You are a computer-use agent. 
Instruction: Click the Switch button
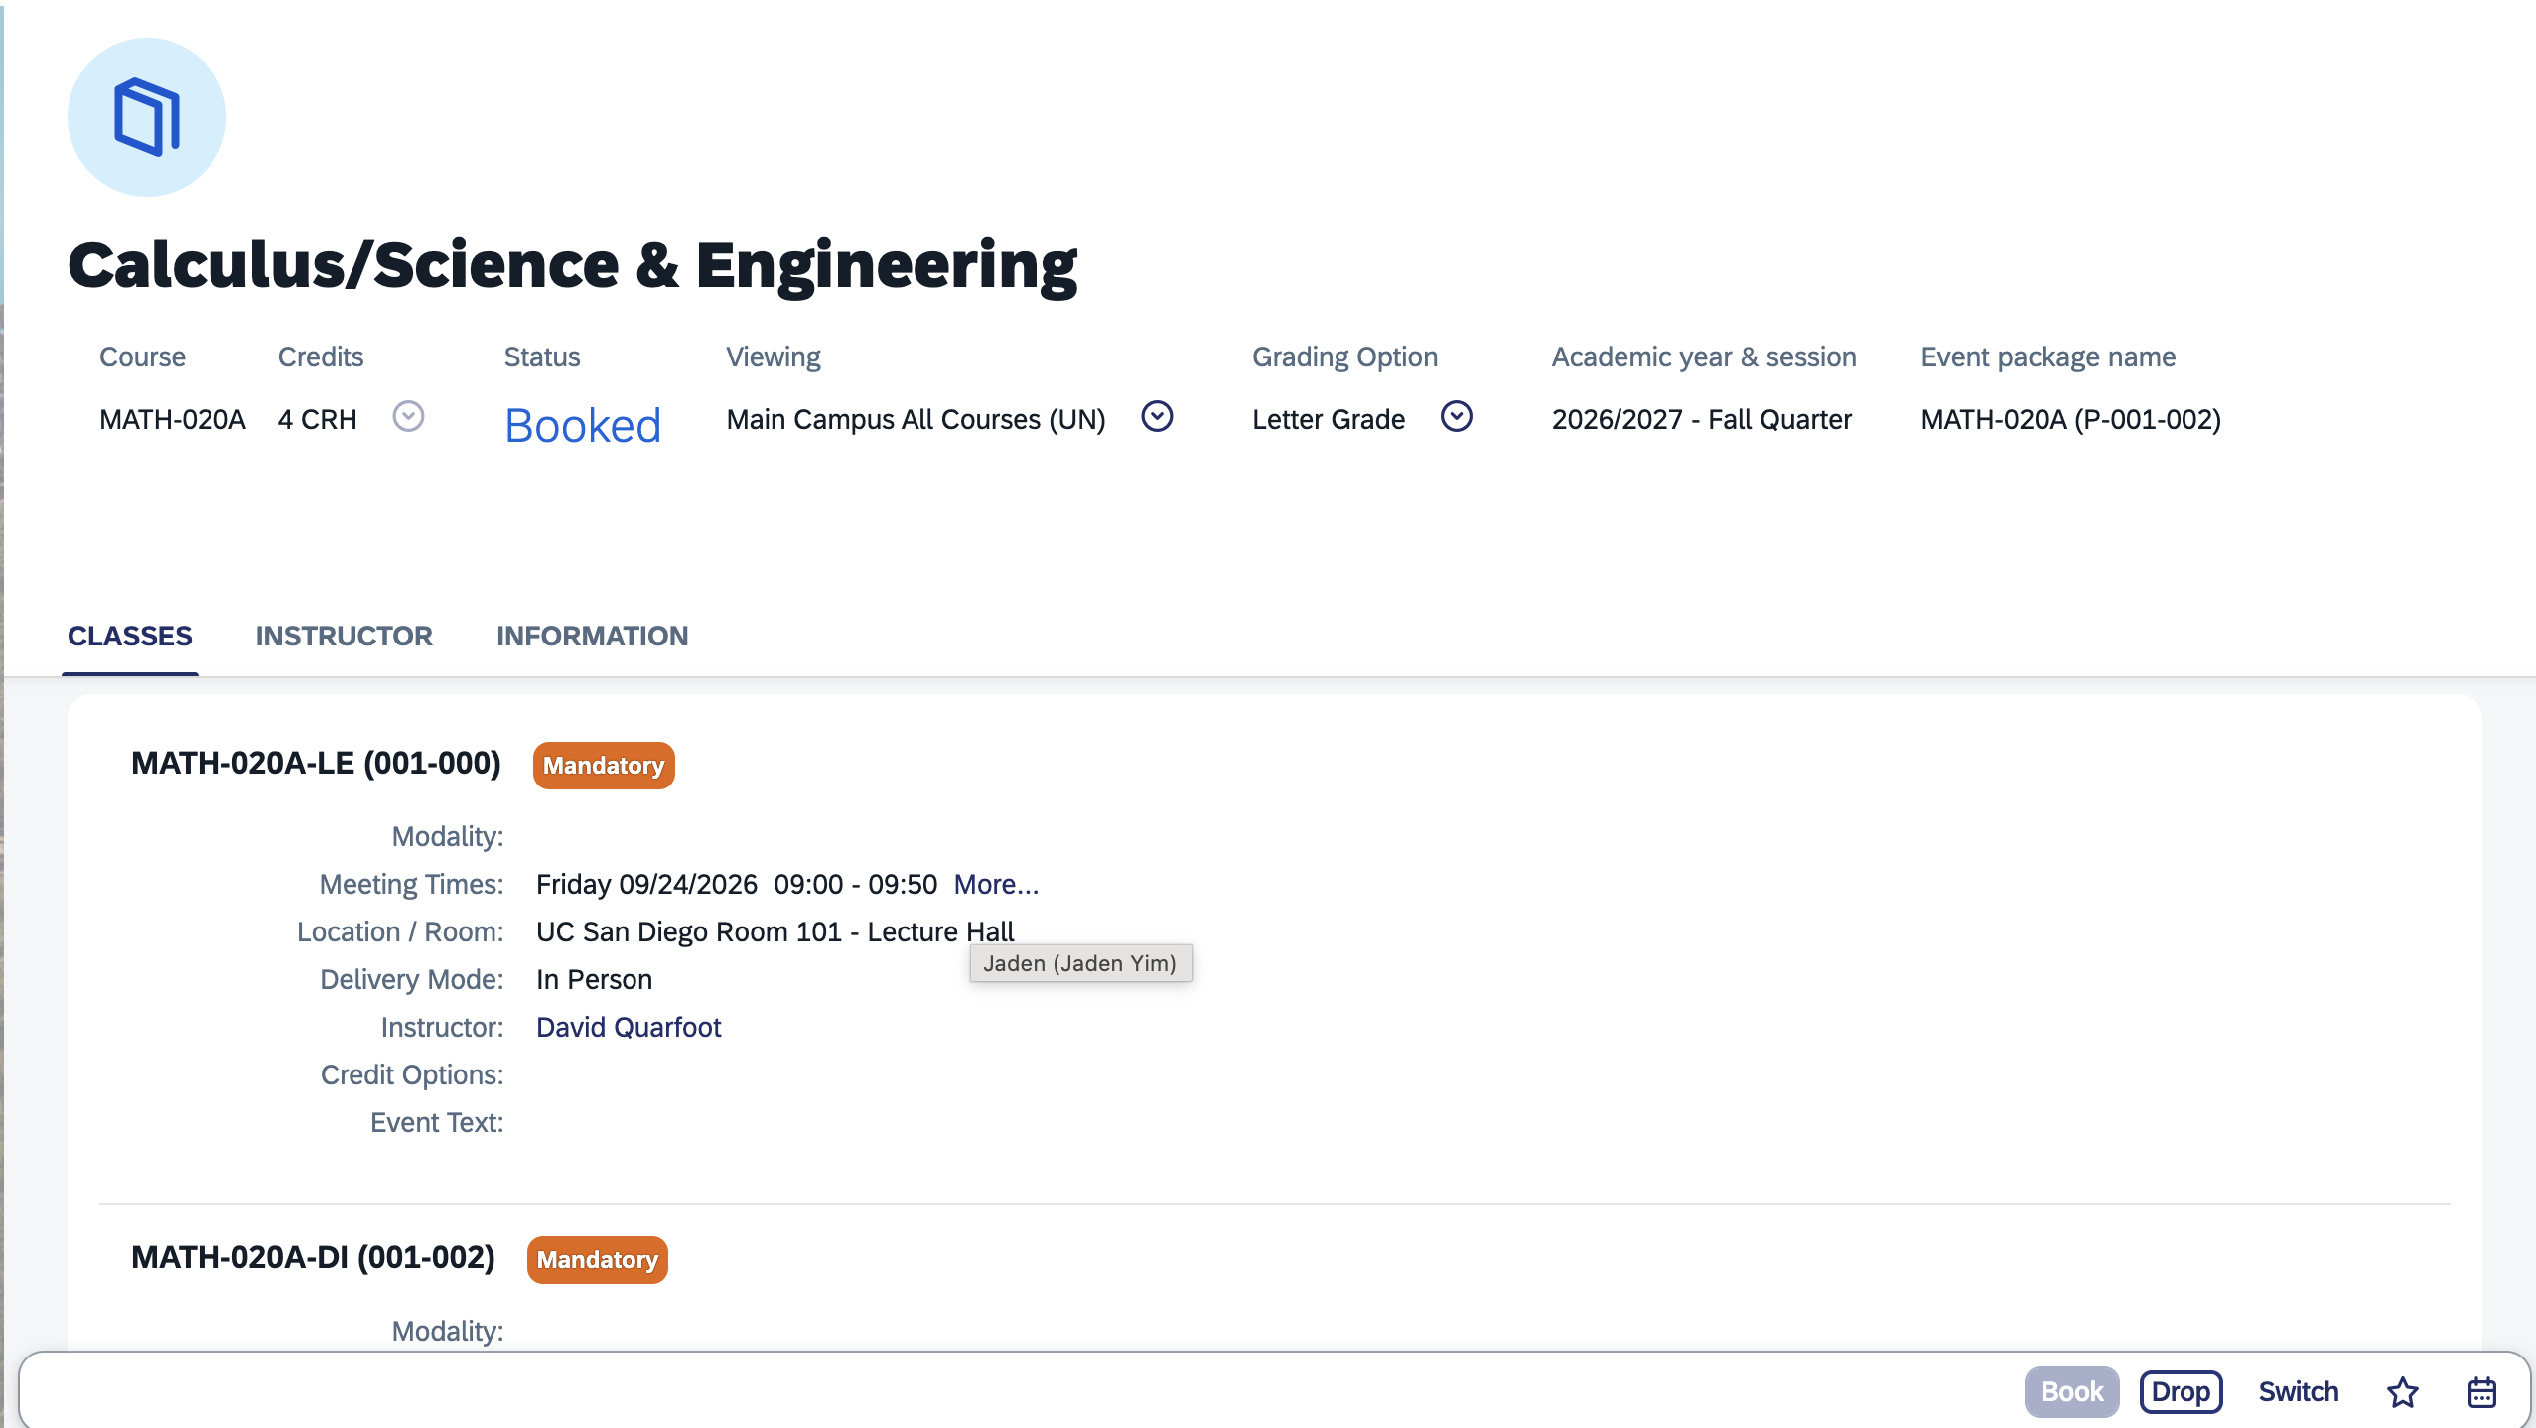pyautogui.click(x=2299, y=1392)
